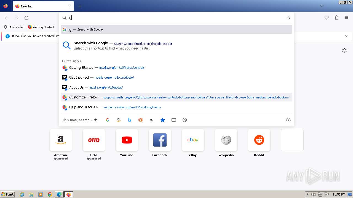Open Help and Tutorials suggestion

point(176,107)
